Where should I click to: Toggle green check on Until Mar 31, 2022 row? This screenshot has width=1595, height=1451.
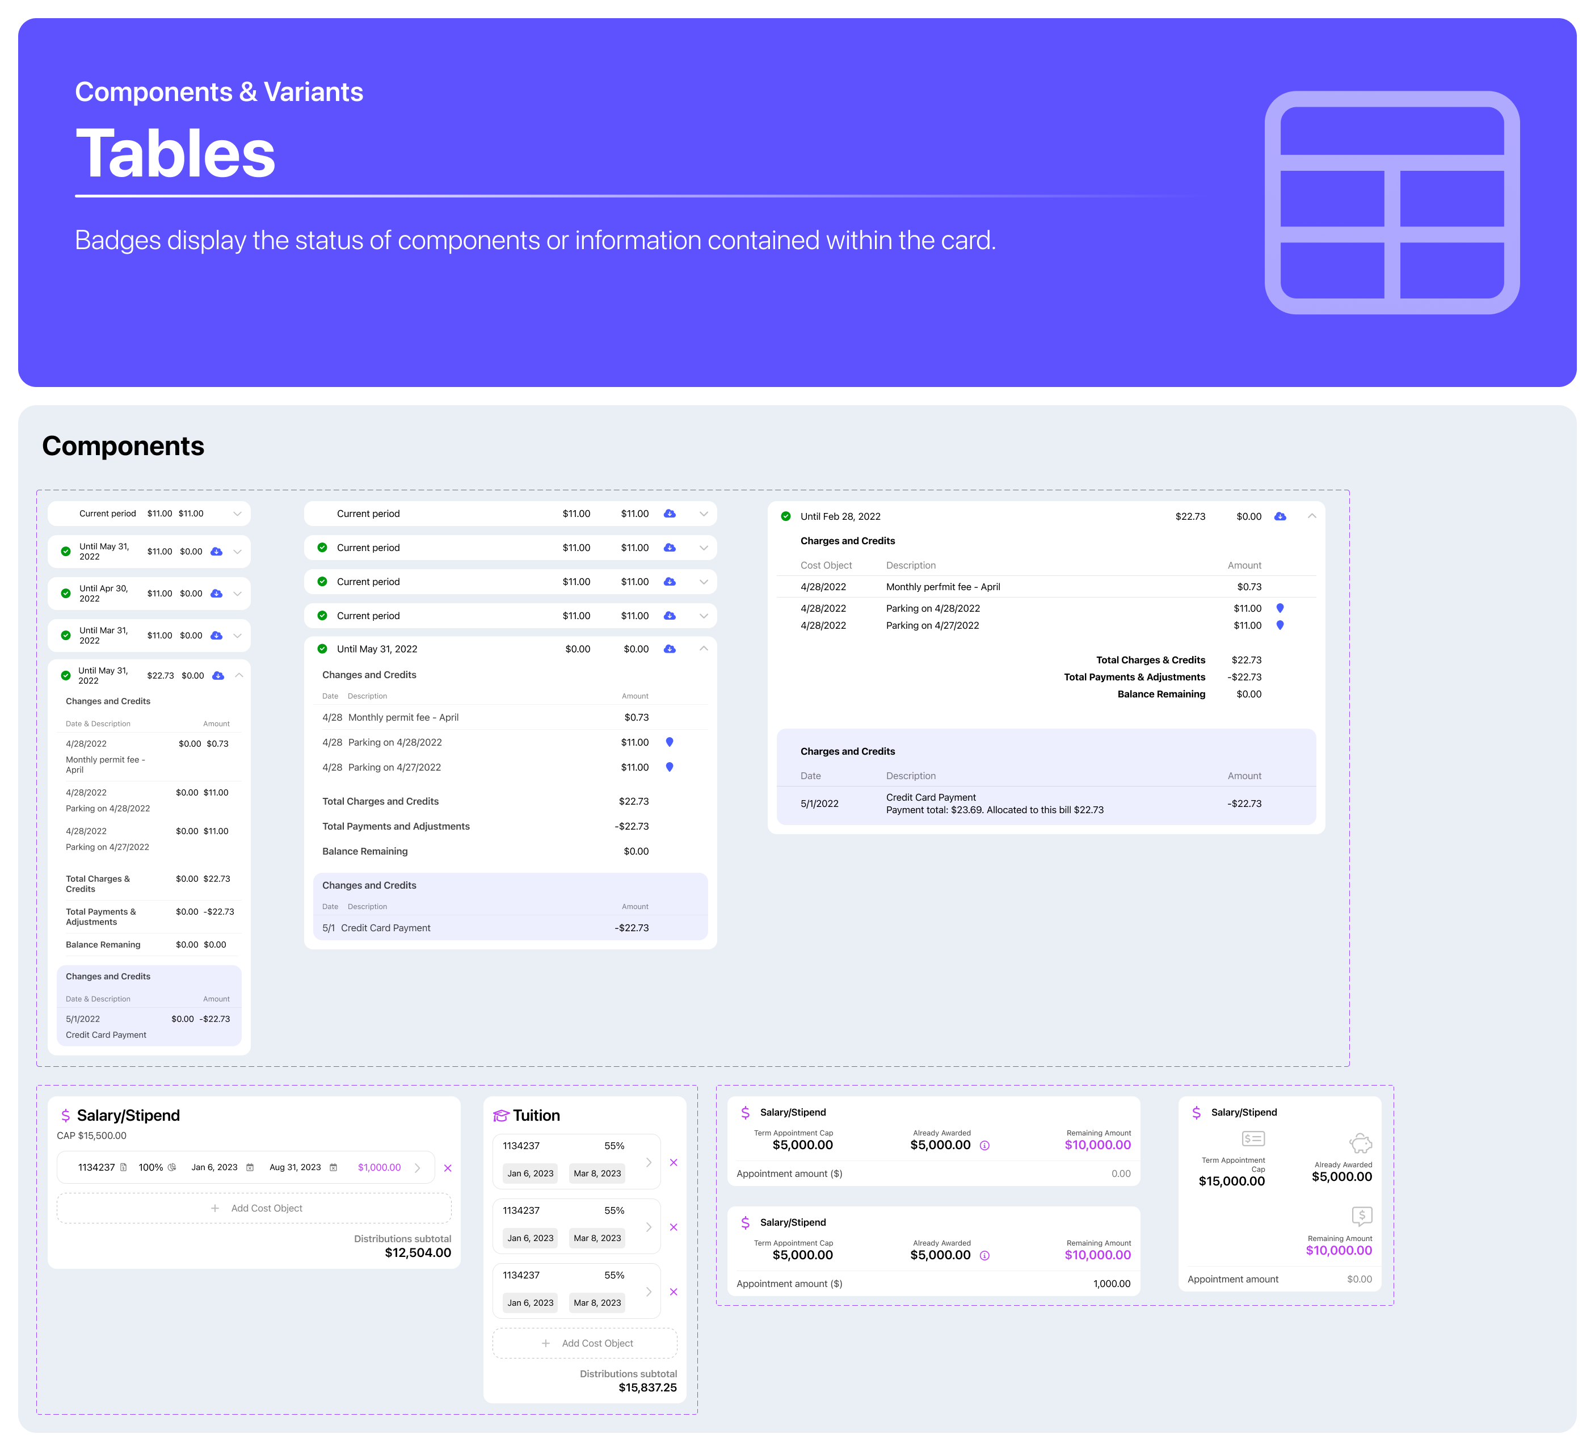coord(66,636)
